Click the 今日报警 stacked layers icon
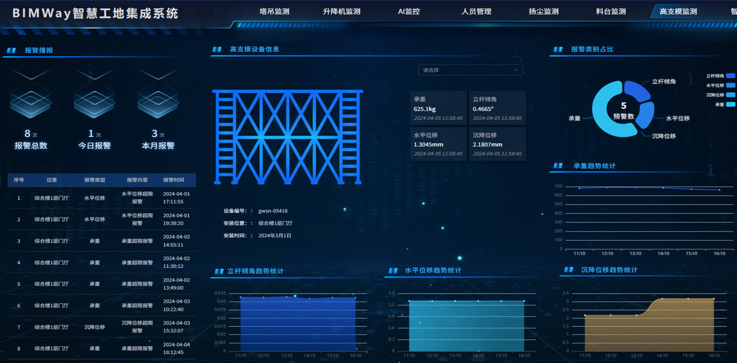 [x=95, y=100]
